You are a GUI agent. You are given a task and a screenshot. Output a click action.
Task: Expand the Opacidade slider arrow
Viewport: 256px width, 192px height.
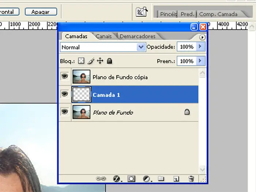(x=200, y=47)
